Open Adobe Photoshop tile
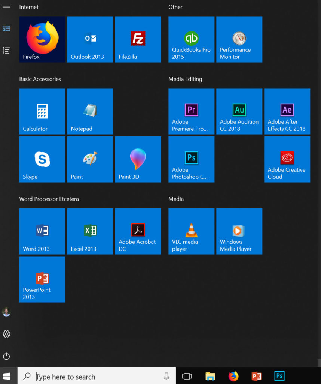Screen dimensions: 321x384 click(x=191, y=159)
